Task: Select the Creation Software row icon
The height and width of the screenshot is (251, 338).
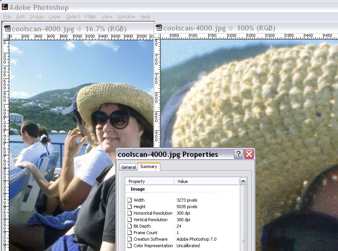Action: [x=129, y=239]
